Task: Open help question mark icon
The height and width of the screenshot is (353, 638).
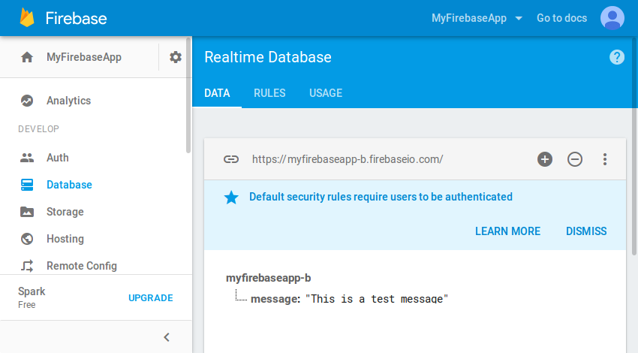Action: coord(617,57)
